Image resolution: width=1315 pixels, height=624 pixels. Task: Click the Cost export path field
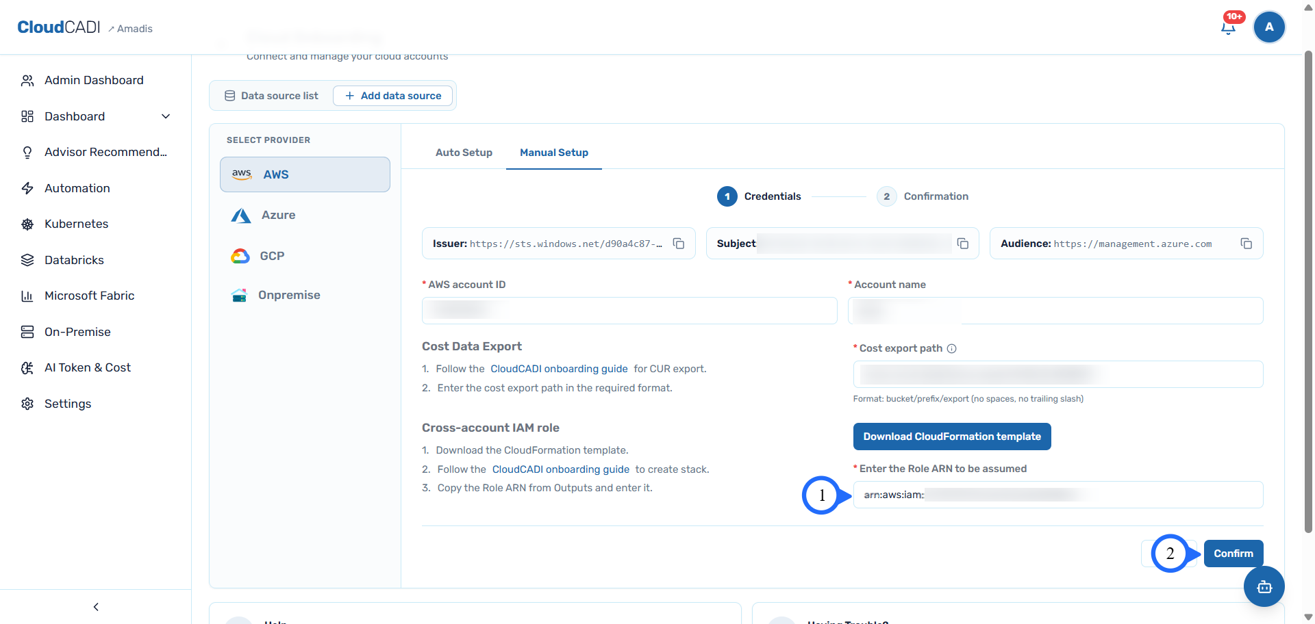click(x=1058, y=374)
